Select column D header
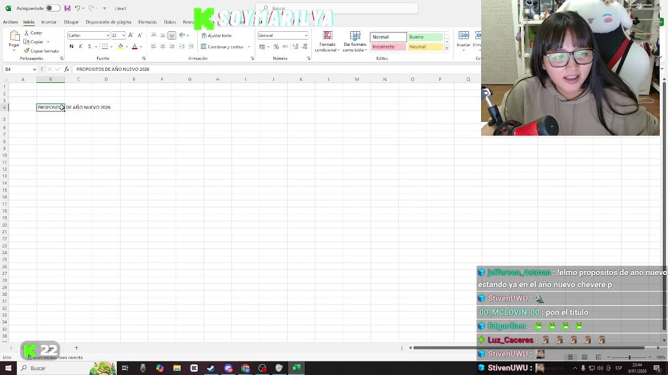This screenshot has width=668, height=375. (106, 79)
